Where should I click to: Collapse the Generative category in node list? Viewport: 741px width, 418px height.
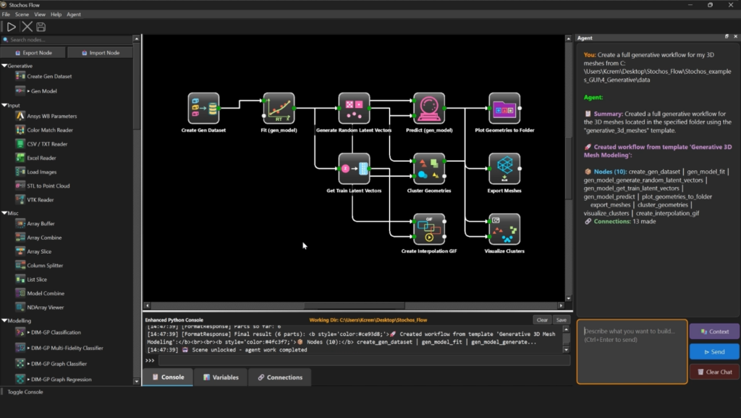click(4, 66)
